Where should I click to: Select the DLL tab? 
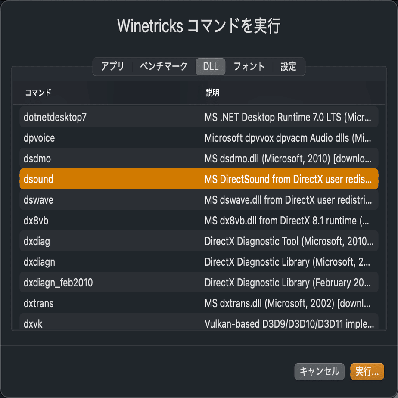click(x=211, y=67)
